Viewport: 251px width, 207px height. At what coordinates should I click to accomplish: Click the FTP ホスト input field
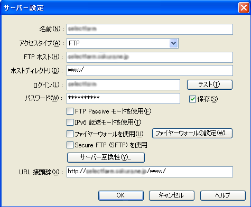click(150, 57)
